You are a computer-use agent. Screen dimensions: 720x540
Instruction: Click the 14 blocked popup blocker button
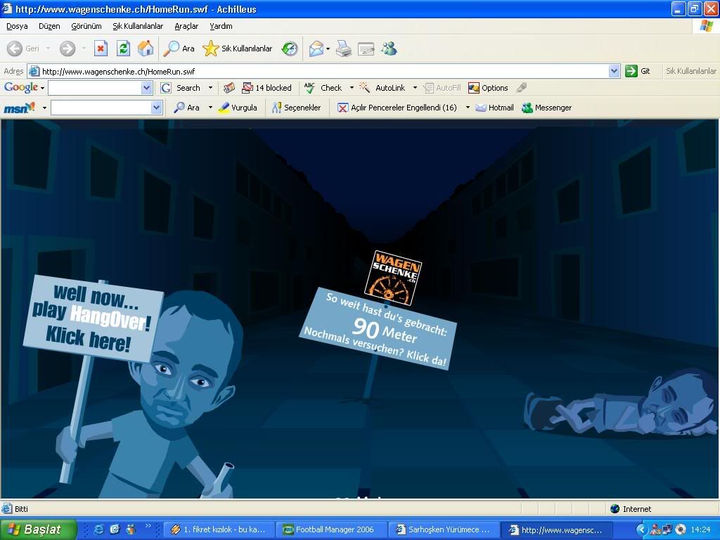266,88
